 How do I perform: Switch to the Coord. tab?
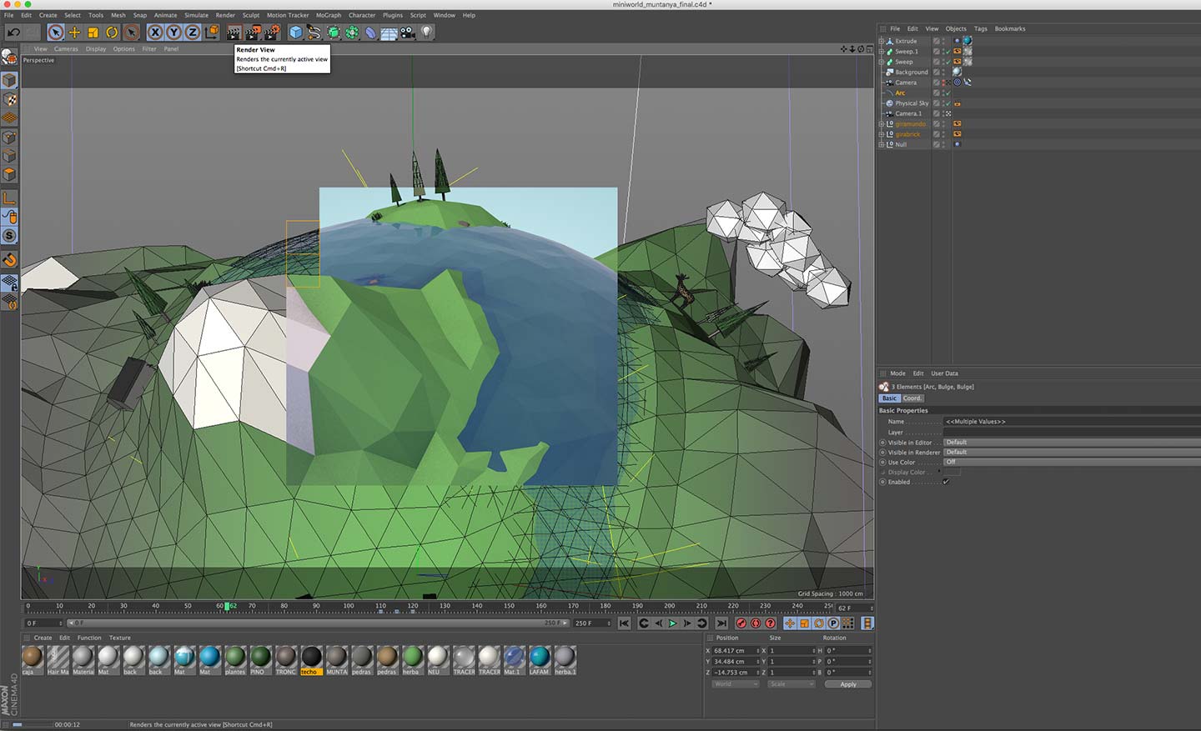[912, 398]
